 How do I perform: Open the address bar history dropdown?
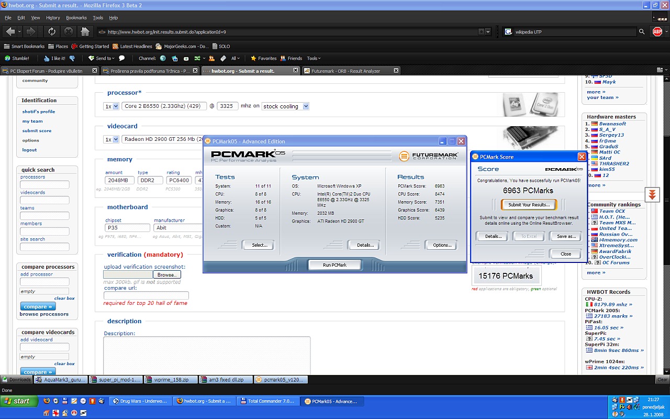488,32
